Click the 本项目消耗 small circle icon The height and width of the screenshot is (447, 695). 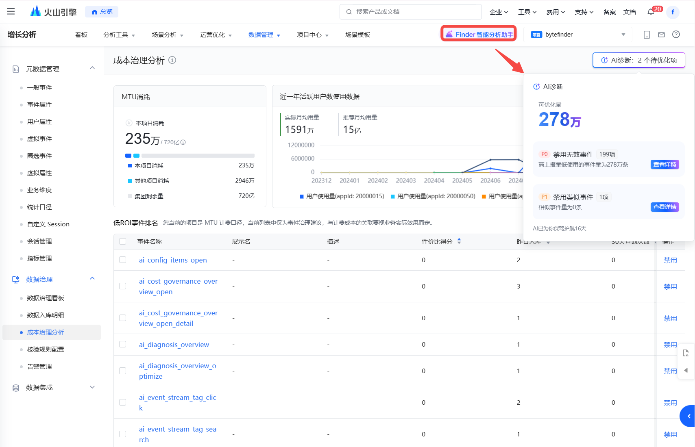tap(129, 123)
